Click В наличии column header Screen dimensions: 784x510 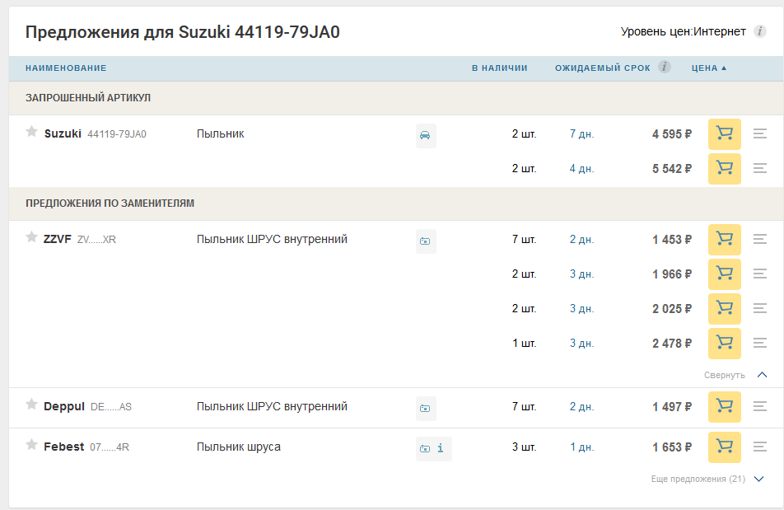(x=499, y=68)
